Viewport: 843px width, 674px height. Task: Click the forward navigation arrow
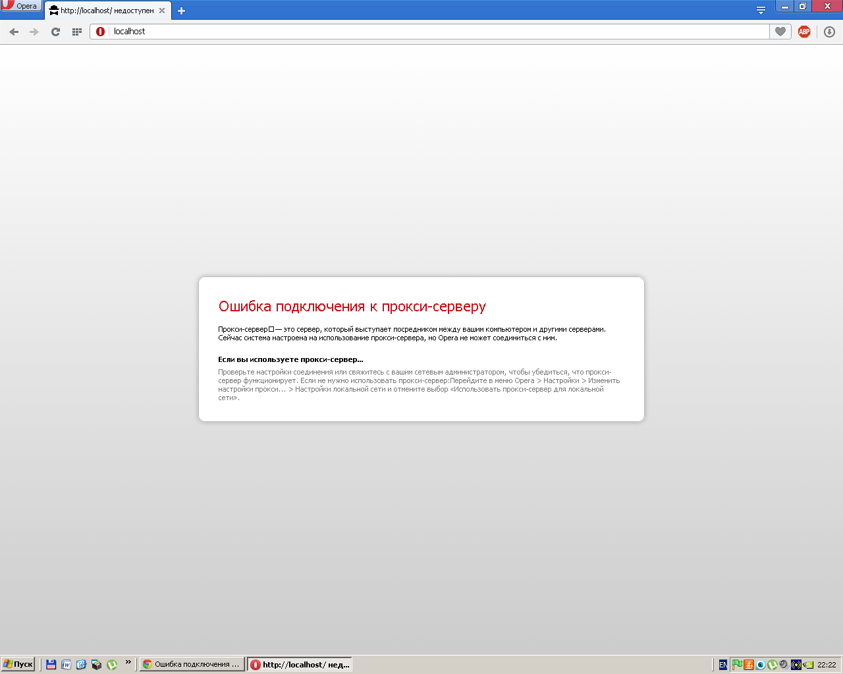pyautogui.click(x=34, y=32)
